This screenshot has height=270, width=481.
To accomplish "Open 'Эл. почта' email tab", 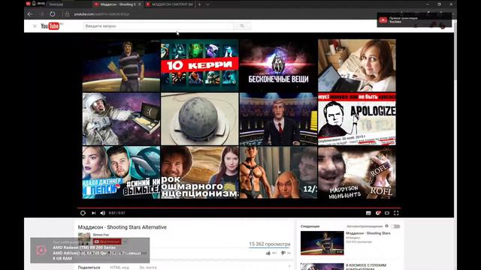I will tap(148, 267).
